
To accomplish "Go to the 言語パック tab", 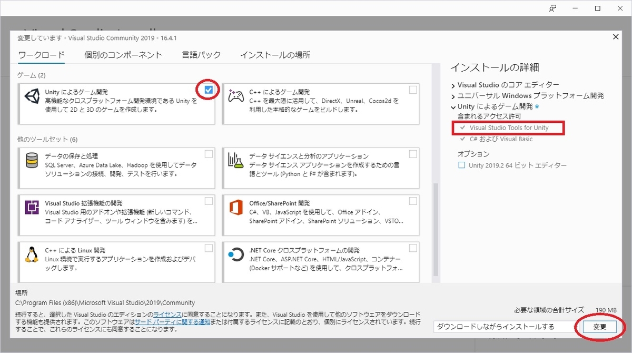I will [x=201, y=55].
